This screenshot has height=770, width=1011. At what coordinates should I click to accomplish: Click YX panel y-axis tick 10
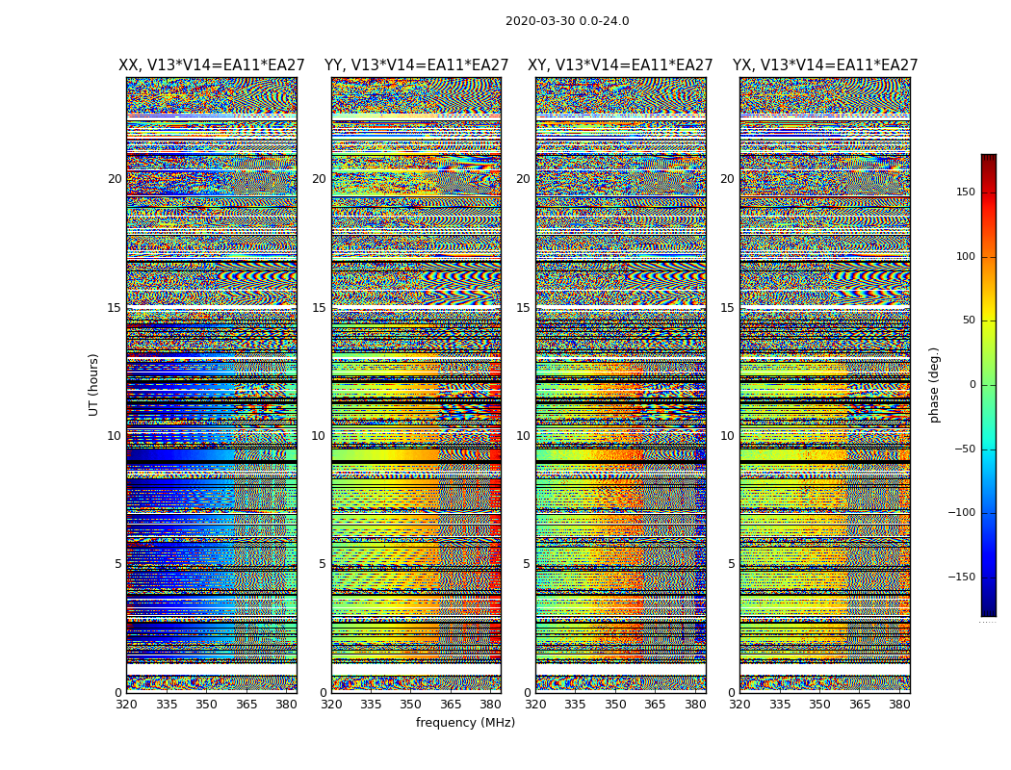click(728, 436)
